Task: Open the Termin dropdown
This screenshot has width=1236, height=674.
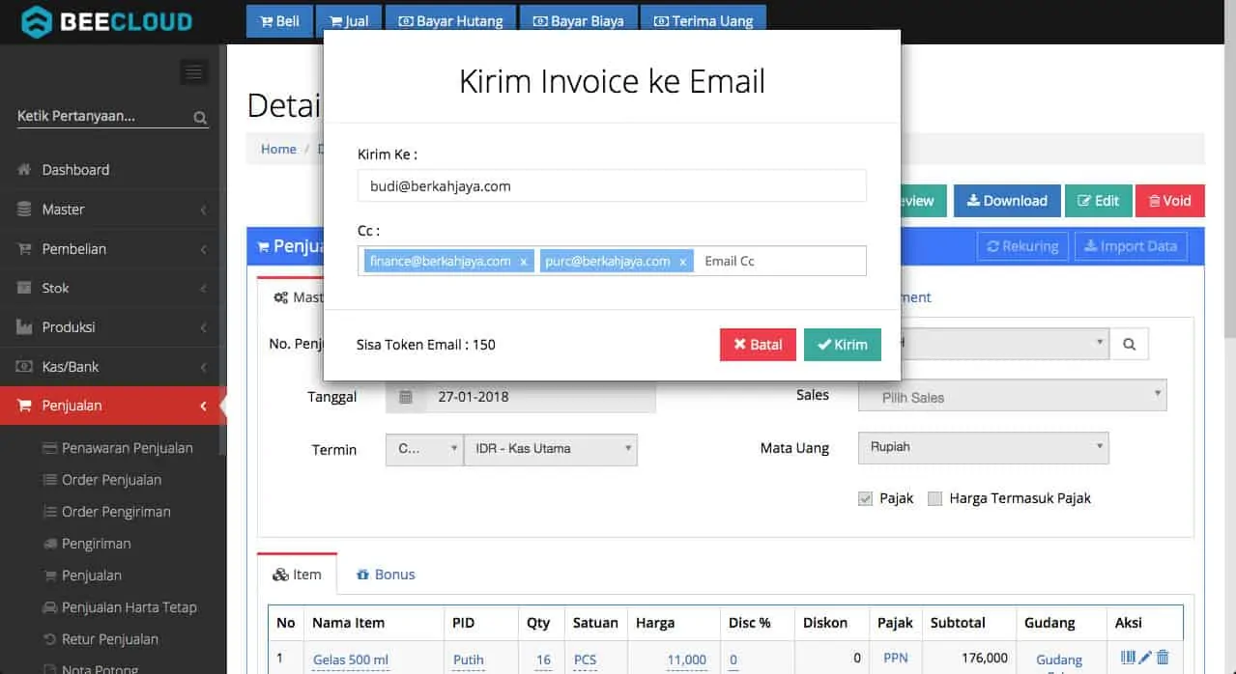Action: point(424,449)
